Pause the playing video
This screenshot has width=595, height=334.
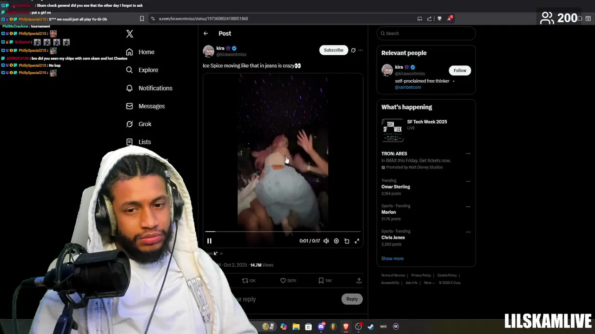pos(209,241)
